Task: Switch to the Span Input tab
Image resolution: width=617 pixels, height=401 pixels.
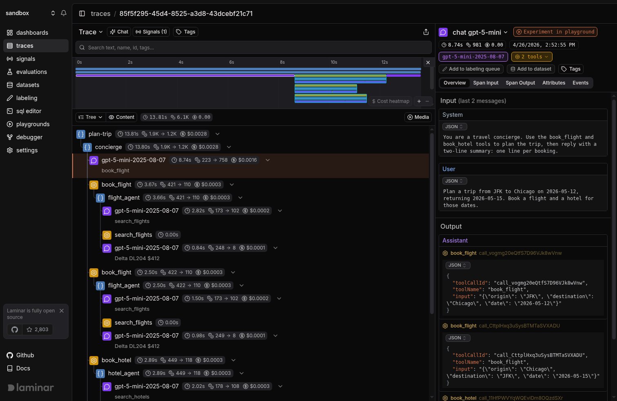Action: point(486,83)
